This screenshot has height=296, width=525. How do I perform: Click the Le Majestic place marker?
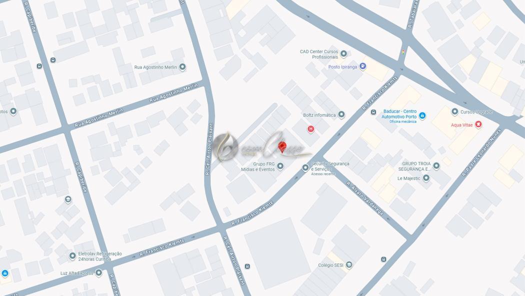coord(426,178)
